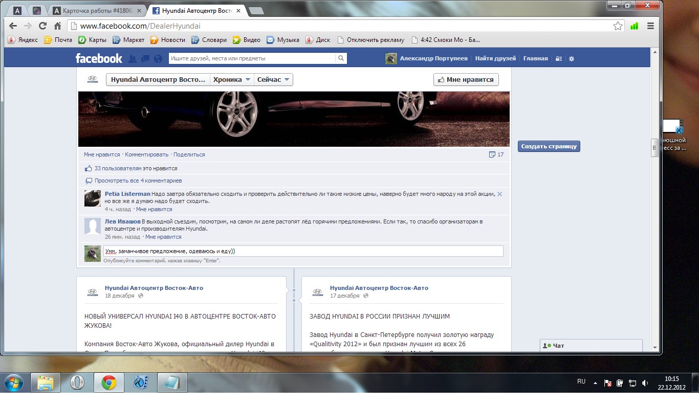Open Windows Start button

13,382
